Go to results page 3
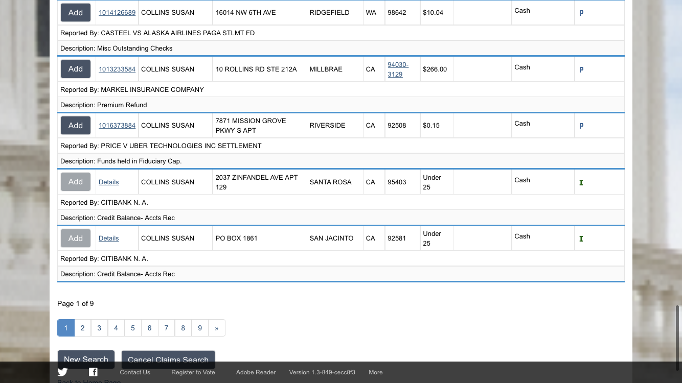682x383 pixels. click(x=99, y=328)
